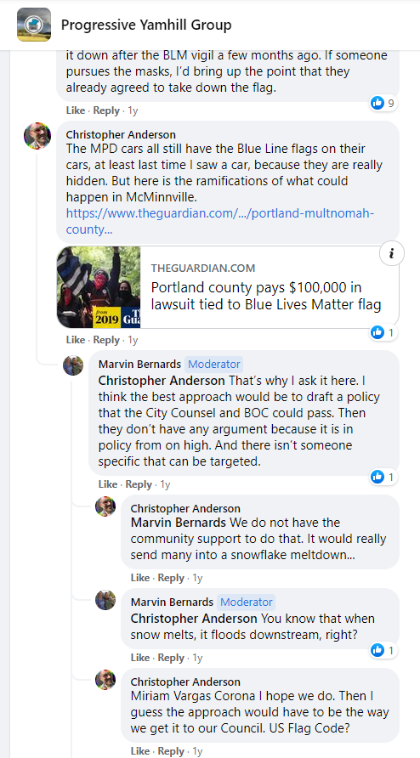Screen dimensions: 420x758
Task: Click the Portland county pays $100,000 headline
Action: (x=267, y=296)
